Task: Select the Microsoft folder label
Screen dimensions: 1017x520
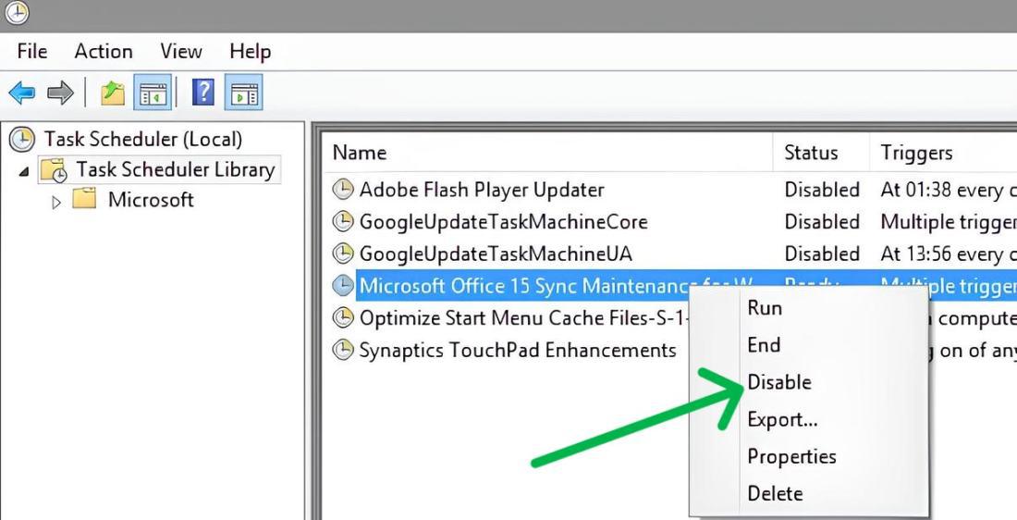Action: point(151,199)
